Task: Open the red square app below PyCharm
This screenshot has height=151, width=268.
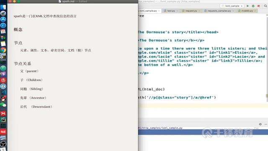Action: tap(3, 132)
